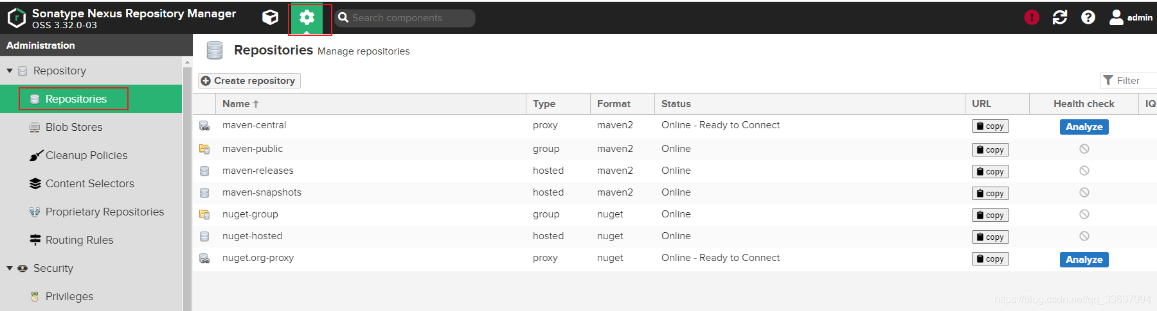Open the nuget-hosted repository row
Viewport: 1157px width, 311px height.
[675, 236]
